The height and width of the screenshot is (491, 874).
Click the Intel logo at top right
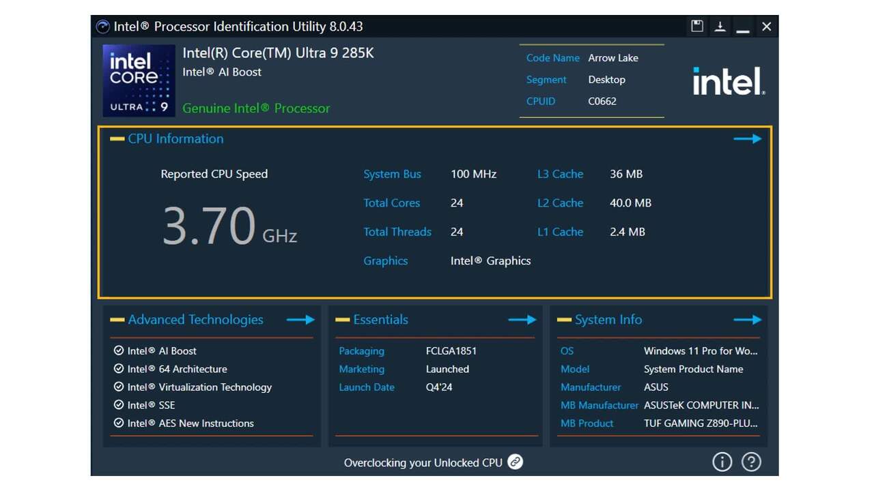click(729, 81)
